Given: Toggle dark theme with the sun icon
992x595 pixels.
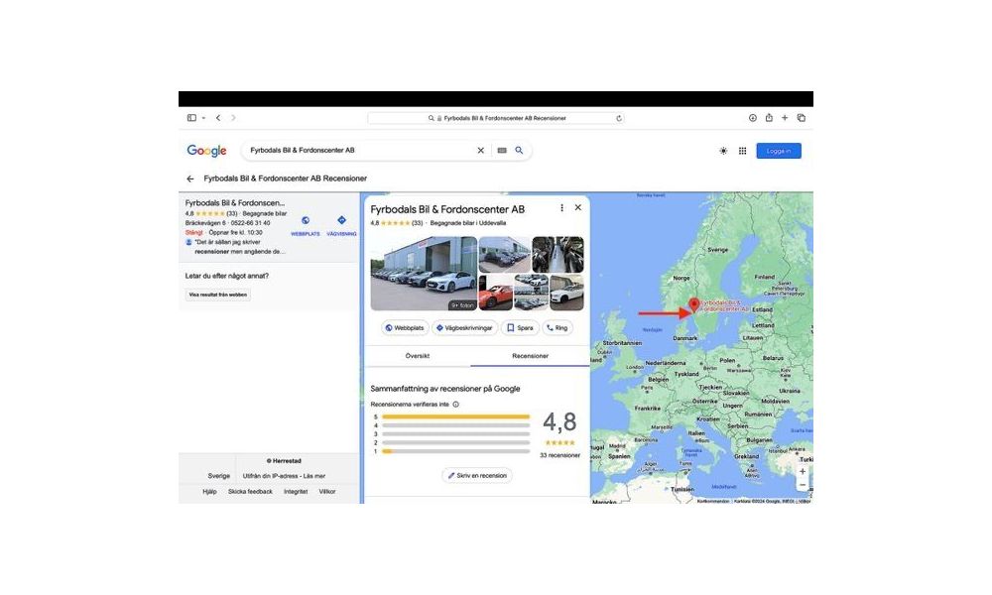Looking at the screenshot, I should [x=723, y=151].
